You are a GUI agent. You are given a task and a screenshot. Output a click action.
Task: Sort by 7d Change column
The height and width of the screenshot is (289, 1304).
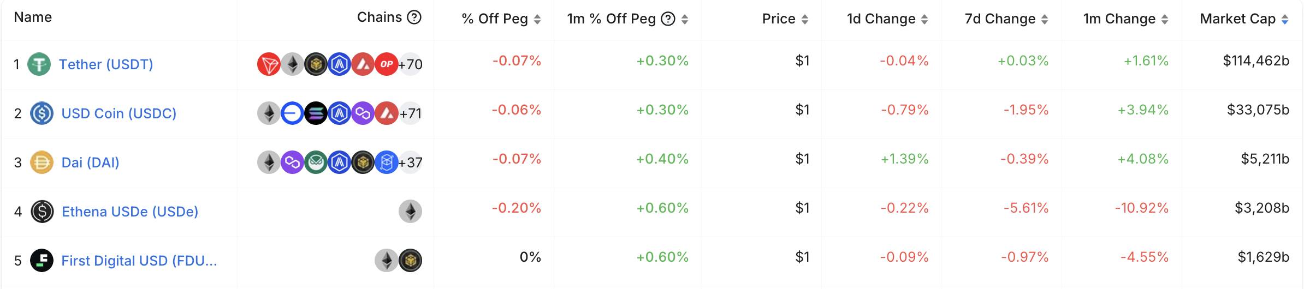1006,19
